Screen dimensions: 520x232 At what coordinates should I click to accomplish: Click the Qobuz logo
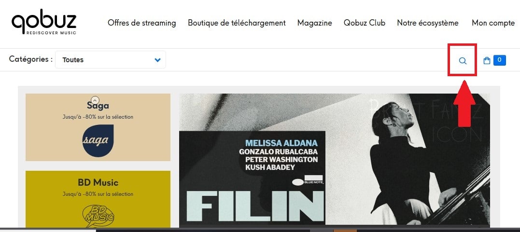44,22
